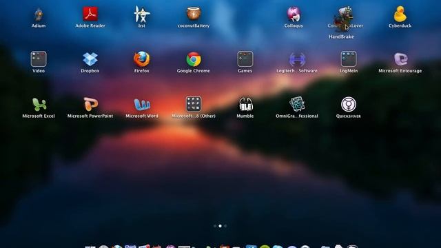Image resolution: width=441 pixels, height=248 pixels.
Task: Launch Microsoft PowerPoint
Action: (x=90, y=104)
